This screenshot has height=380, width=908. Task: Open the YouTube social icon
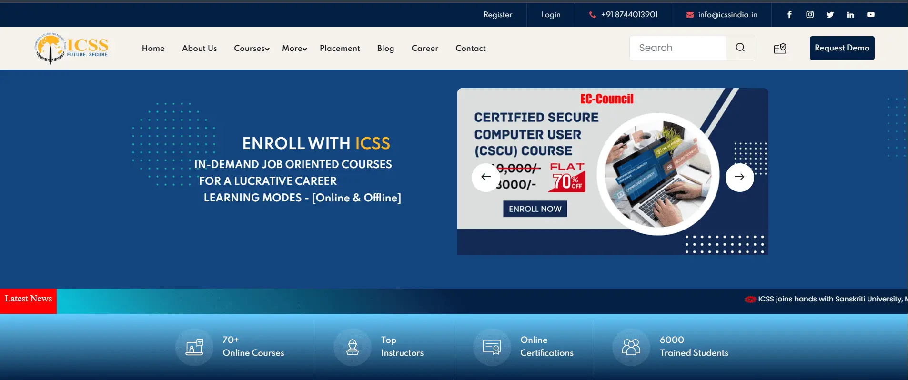(x=871, y=15)
